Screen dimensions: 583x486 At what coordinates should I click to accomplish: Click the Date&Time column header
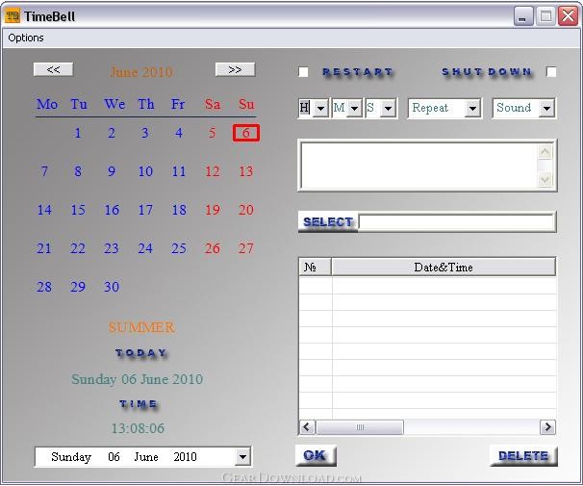(444, 267)
